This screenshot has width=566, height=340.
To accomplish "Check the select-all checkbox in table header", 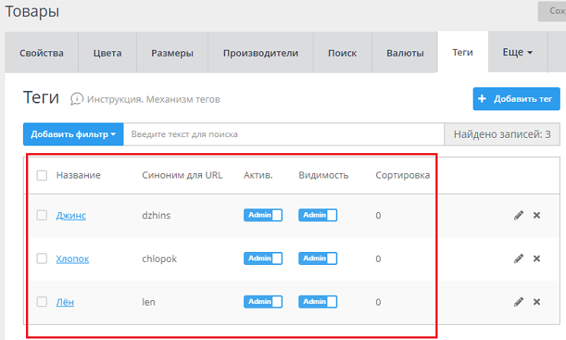I will (x=42, y=175).
